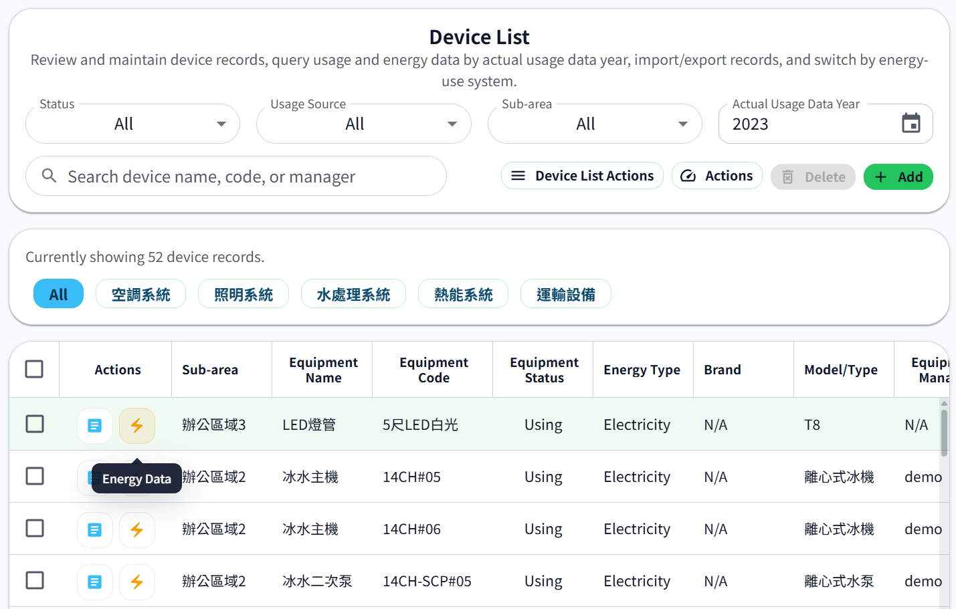Focus the device search field
The image size is (956, 609).
236,176
